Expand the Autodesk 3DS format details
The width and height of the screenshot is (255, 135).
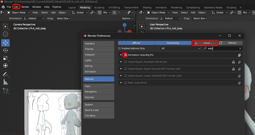(121, 62)
